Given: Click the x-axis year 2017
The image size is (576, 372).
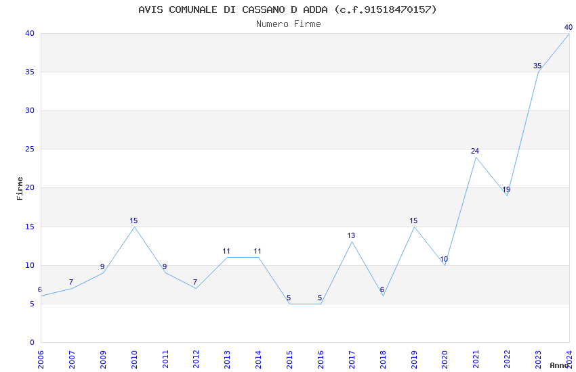Looking at the screenshot, I should tap(352, 359).
